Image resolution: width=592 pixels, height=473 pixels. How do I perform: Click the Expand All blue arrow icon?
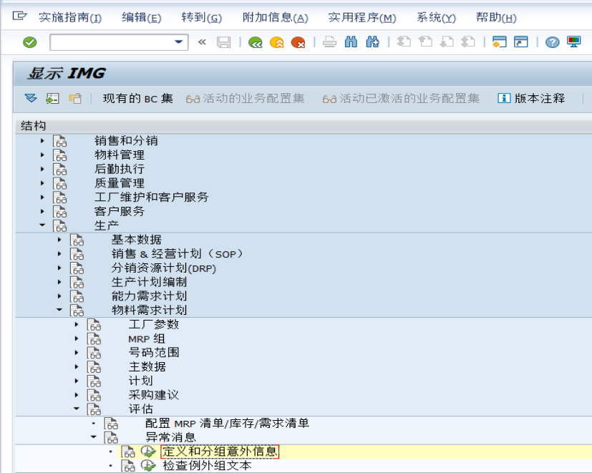31,99
